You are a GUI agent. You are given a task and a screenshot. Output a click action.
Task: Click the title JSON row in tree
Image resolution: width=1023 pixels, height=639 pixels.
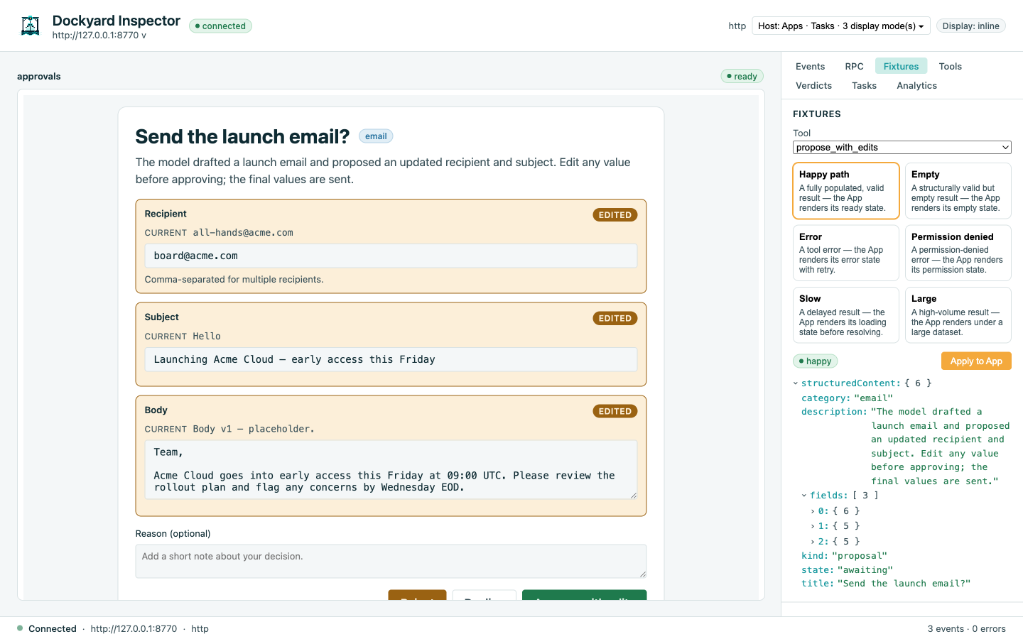coord(886,584)
